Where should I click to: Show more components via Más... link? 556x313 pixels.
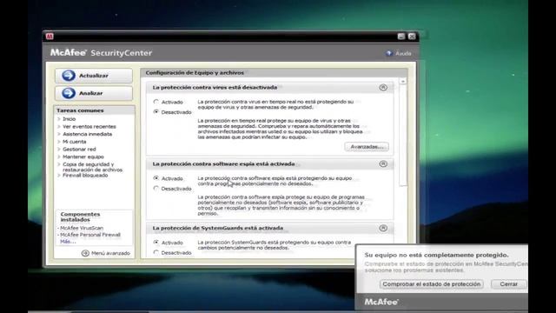(68, 242)
